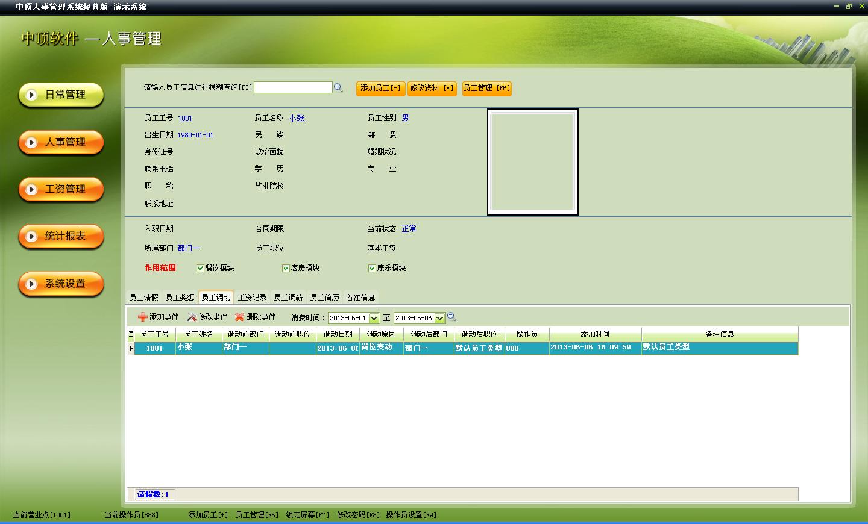Click the 调动前部门 column header
The image size is (868, 524).
[x=246, y=334]
